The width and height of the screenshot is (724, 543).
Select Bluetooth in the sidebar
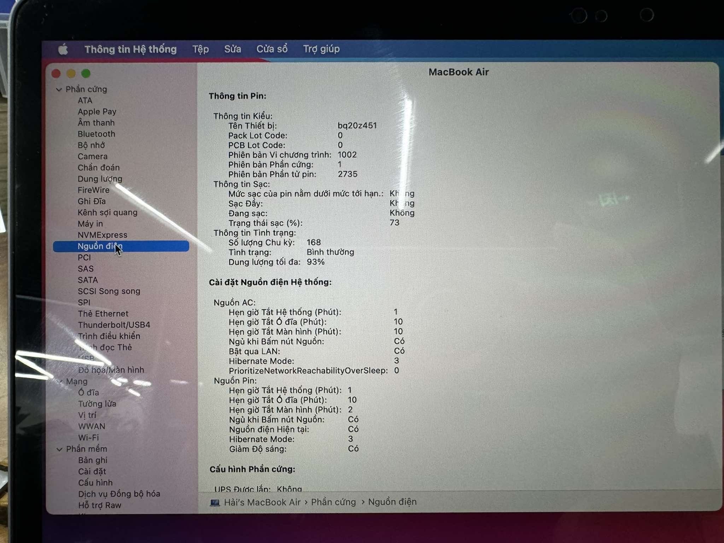point(96,134)
